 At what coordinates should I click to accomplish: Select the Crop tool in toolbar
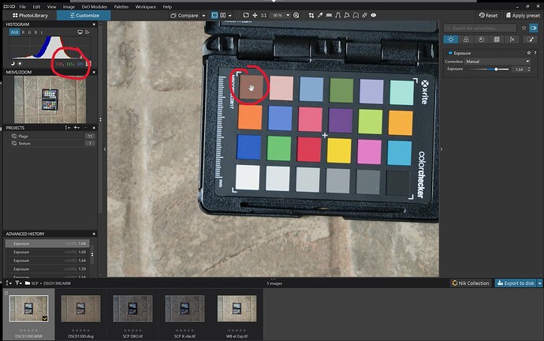310,15
